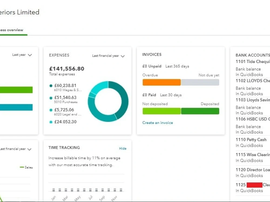Click the Create an invoice link
Viewport: 270px width, 202px height.
tap(158, 123)
